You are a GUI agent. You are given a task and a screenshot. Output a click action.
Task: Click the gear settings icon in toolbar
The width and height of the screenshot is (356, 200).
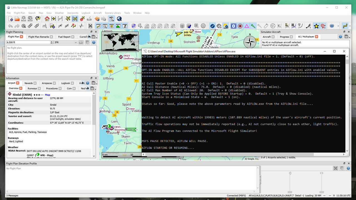(203, 26)
